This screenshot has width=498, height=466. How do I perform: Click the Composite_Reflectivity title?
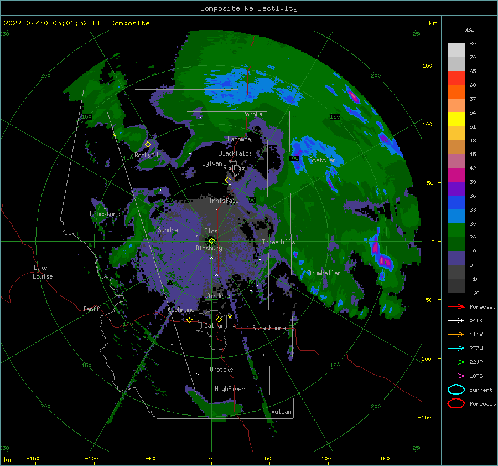pos(249,8)
